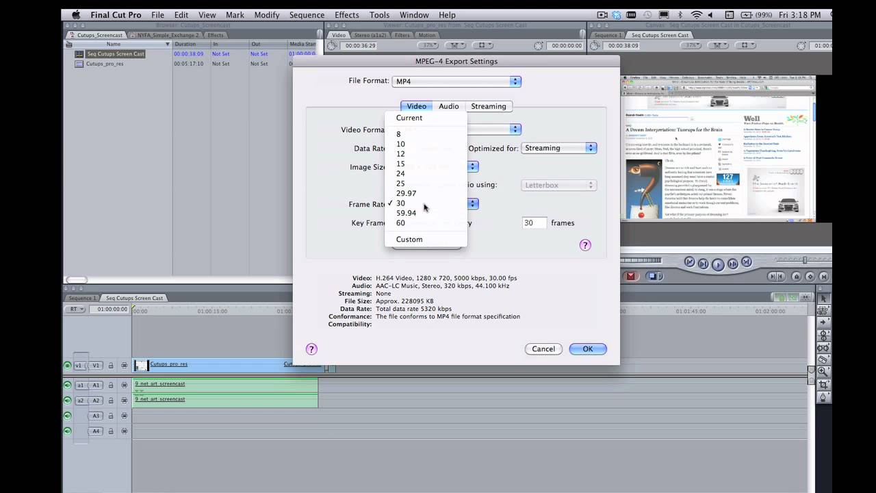
Task: Select the Roll edit tool
Action: pyautogui.click(x=823, y=336)
